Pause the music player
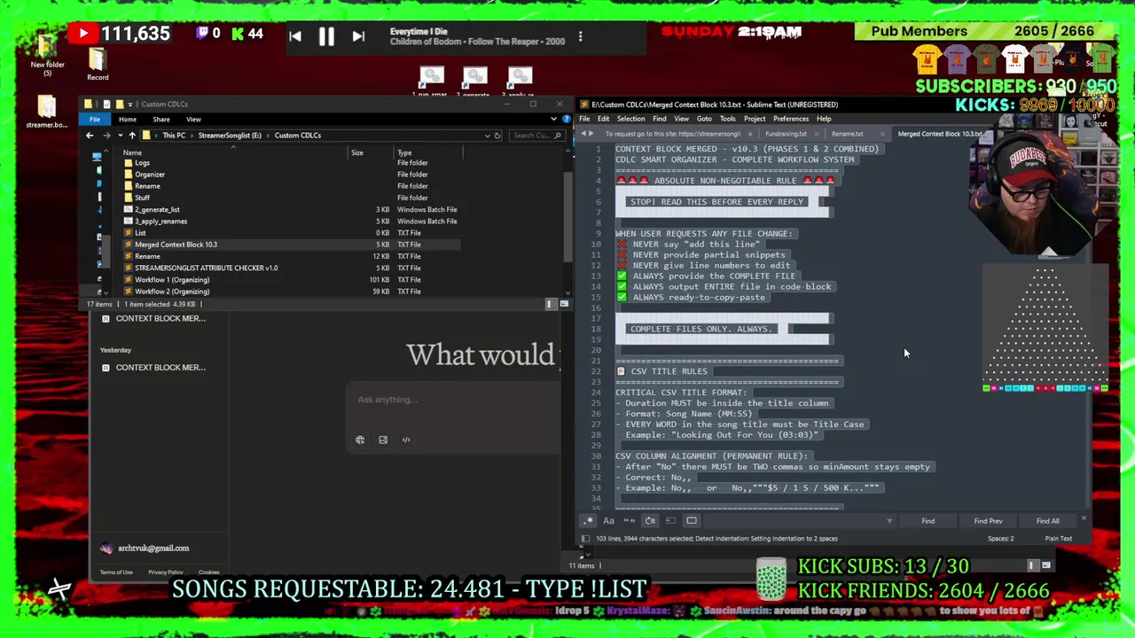This screenshot has height=638, width=1135. point(326,36)
